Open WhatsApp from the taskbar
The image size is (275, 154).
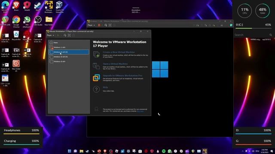coord(170,151)
